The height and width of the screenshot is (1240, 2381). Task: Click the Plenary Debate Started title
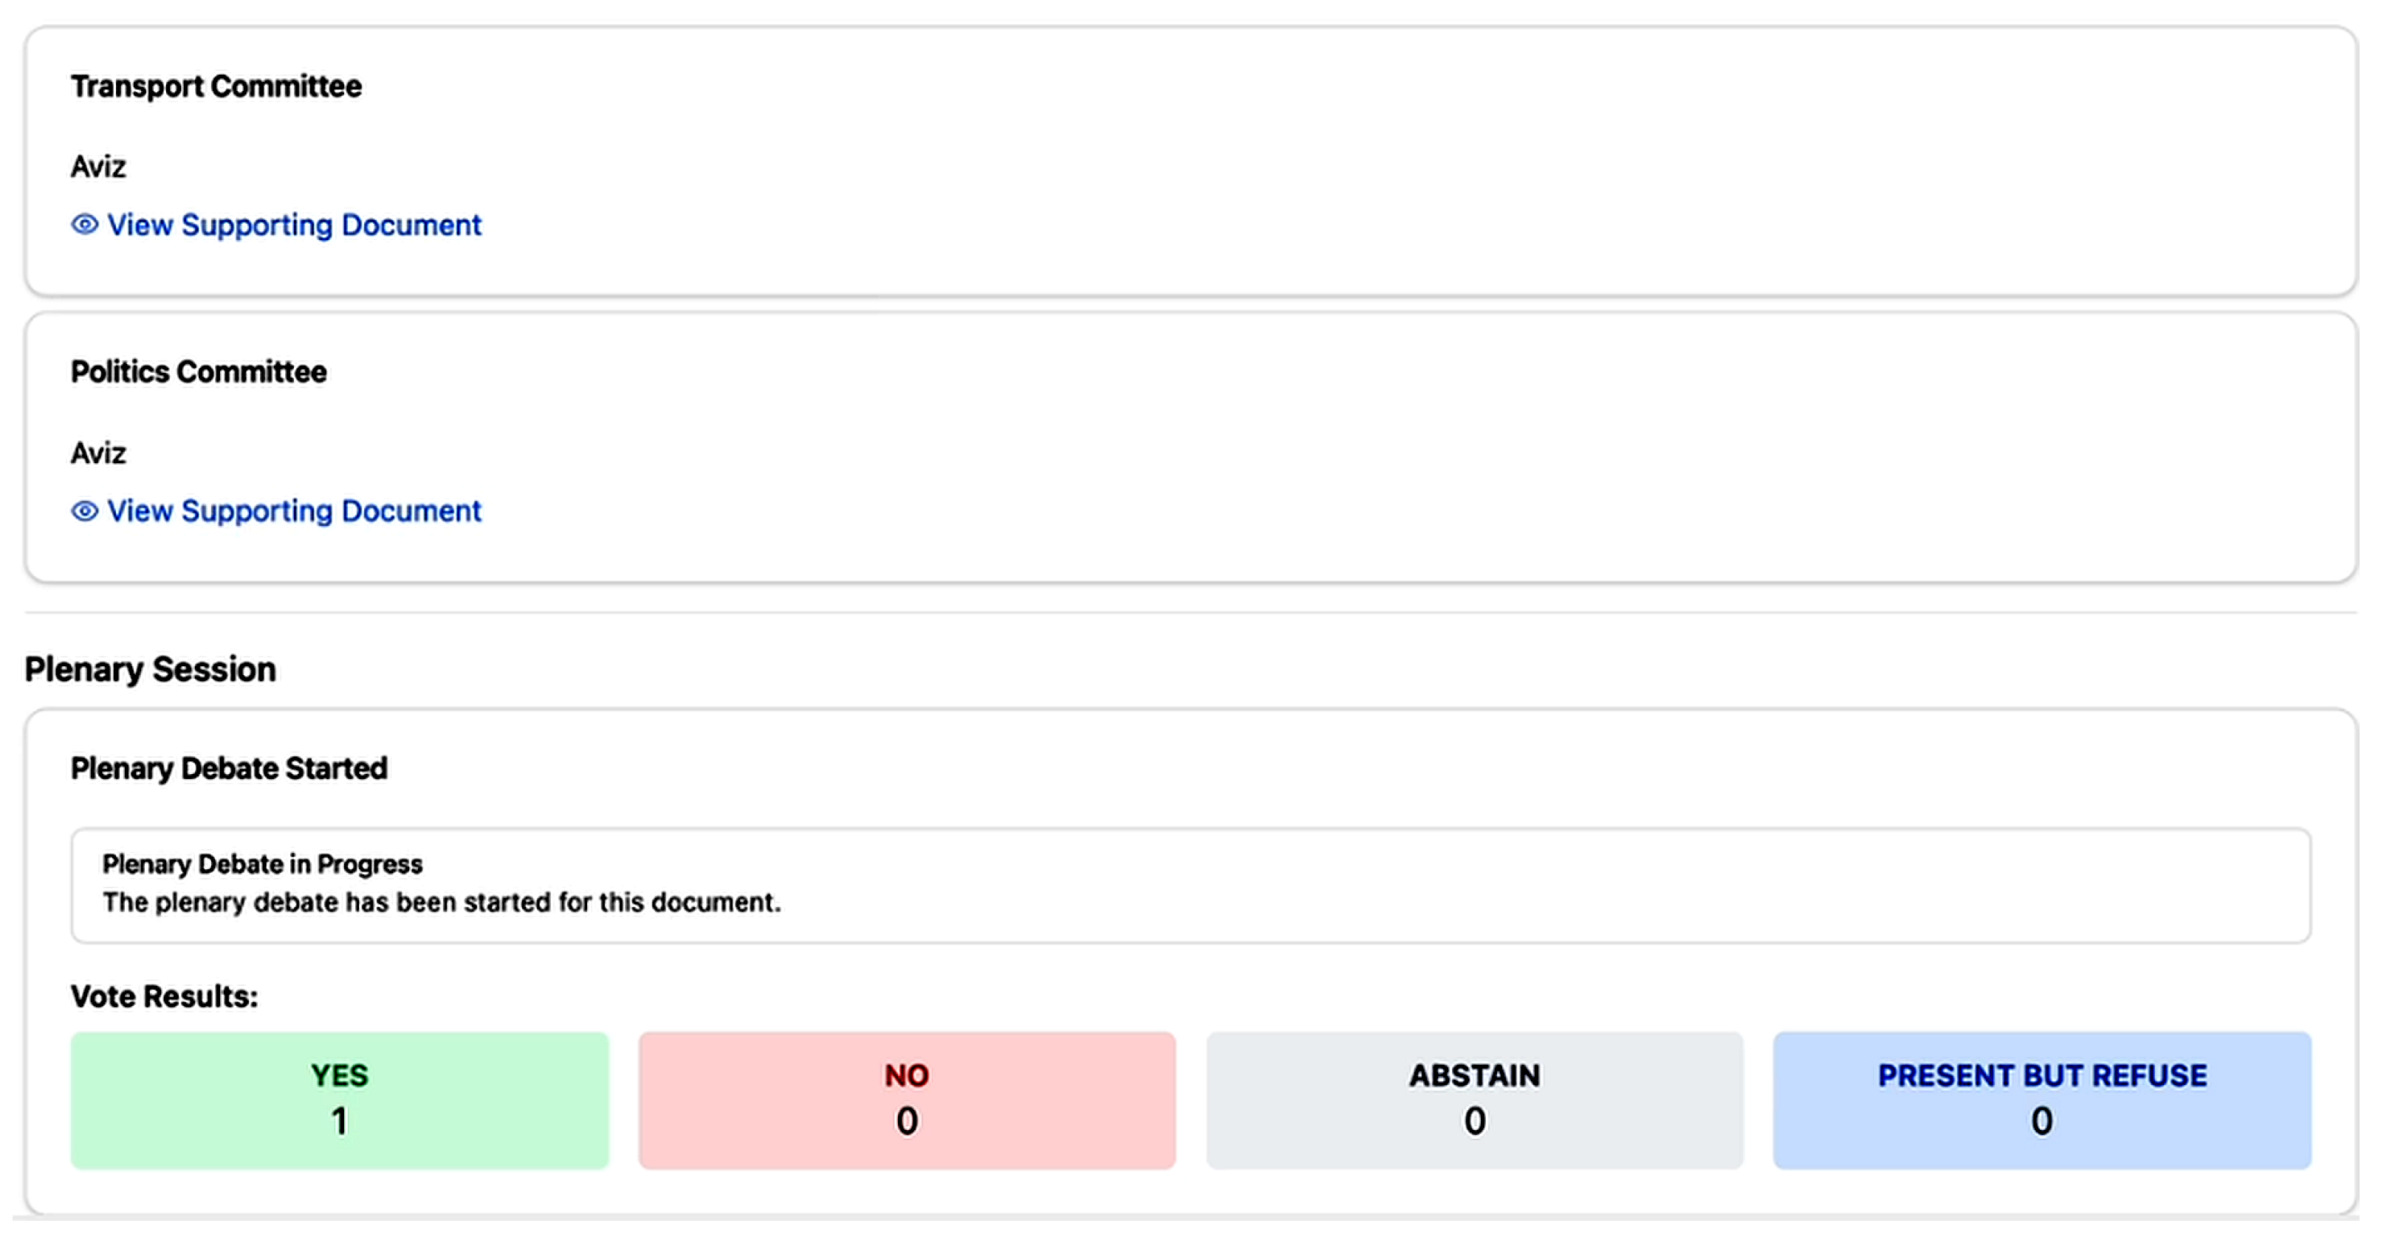tap(229, 768)
